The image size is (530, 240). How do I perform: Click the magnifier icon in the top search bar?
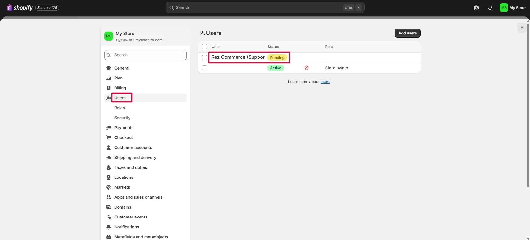point(172,8)
